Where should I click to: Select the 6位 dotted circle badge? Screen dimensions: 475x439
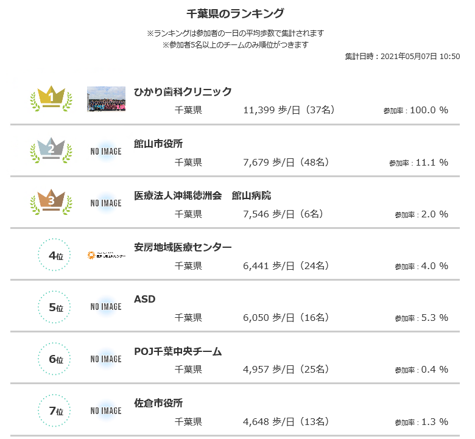54,359
